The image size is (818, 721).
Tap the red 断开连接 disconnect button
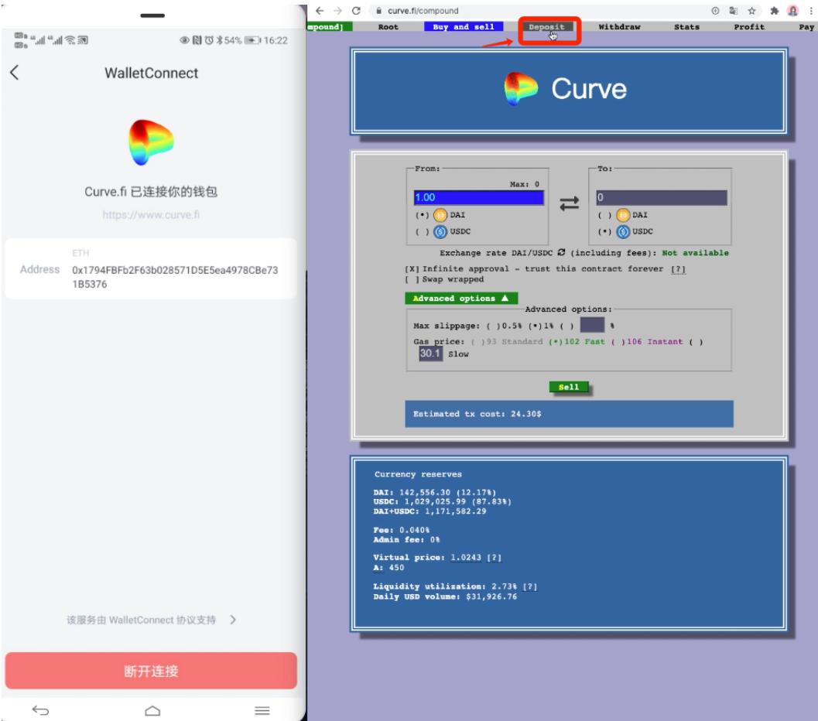pos(151,671)
